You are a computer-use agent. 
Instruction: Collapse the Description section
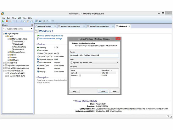[x=36, y=77]
